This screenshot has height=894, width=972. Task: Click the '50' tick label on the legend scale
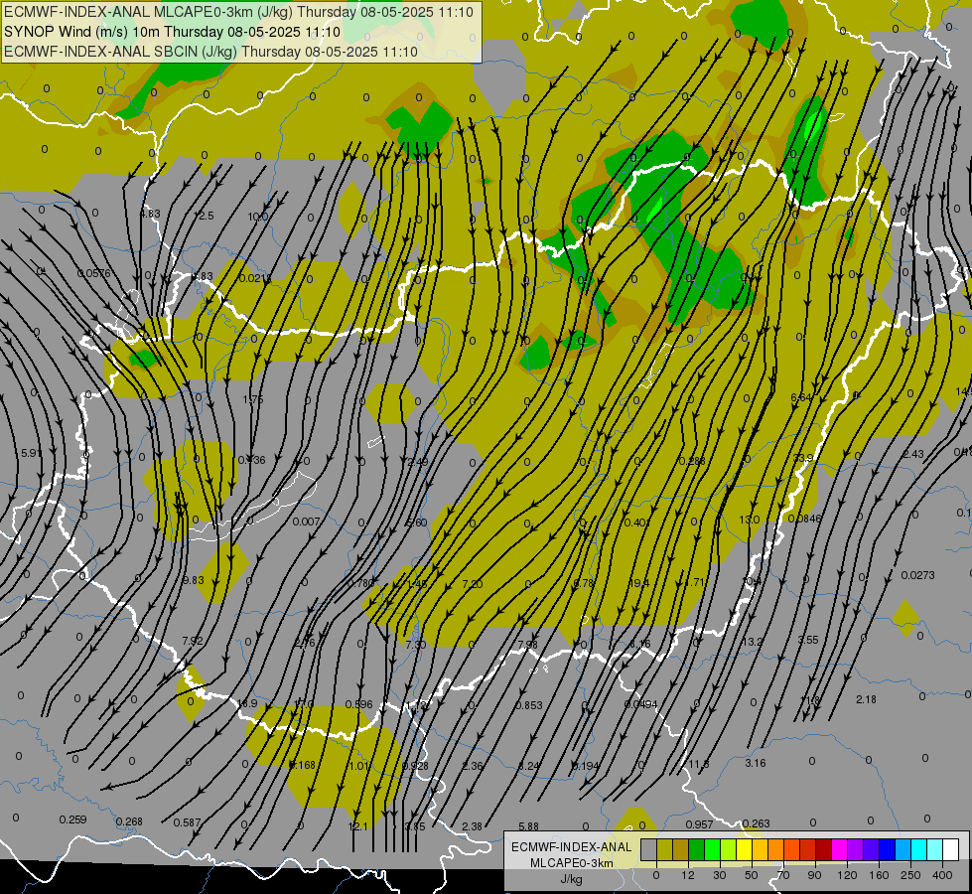pos(752,875)
